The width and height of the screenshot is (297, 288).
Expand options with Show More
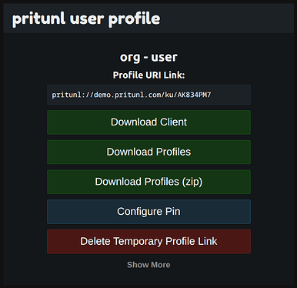pos(148,265)
